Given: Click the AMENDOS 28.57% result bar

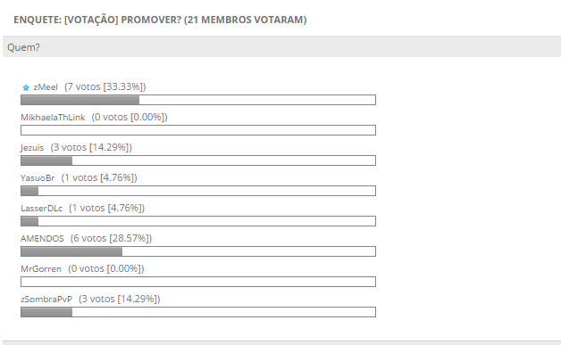Looking at the screenshot, I should 198,251.
